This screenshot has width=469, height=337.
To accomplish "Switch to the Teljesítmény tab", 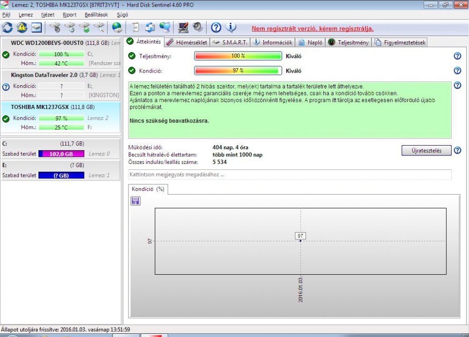I will tap(348, 43).
